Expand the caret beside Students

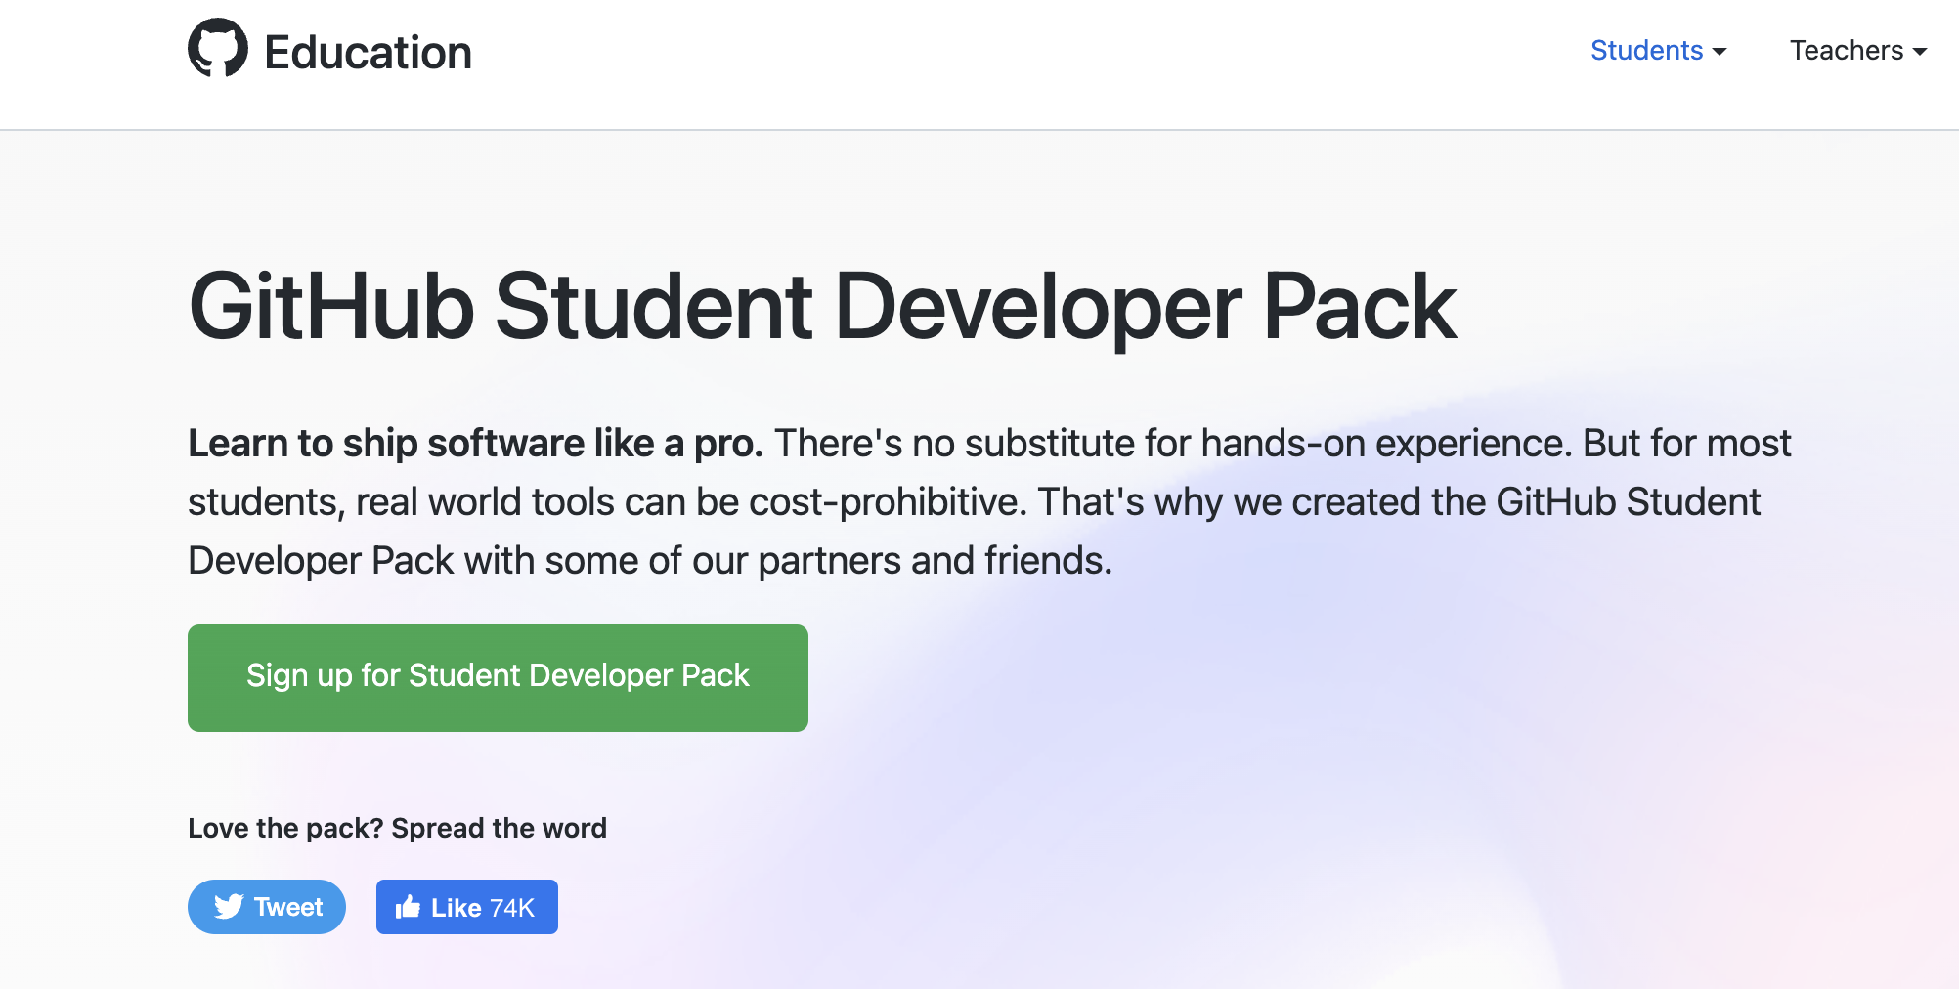1720,52
